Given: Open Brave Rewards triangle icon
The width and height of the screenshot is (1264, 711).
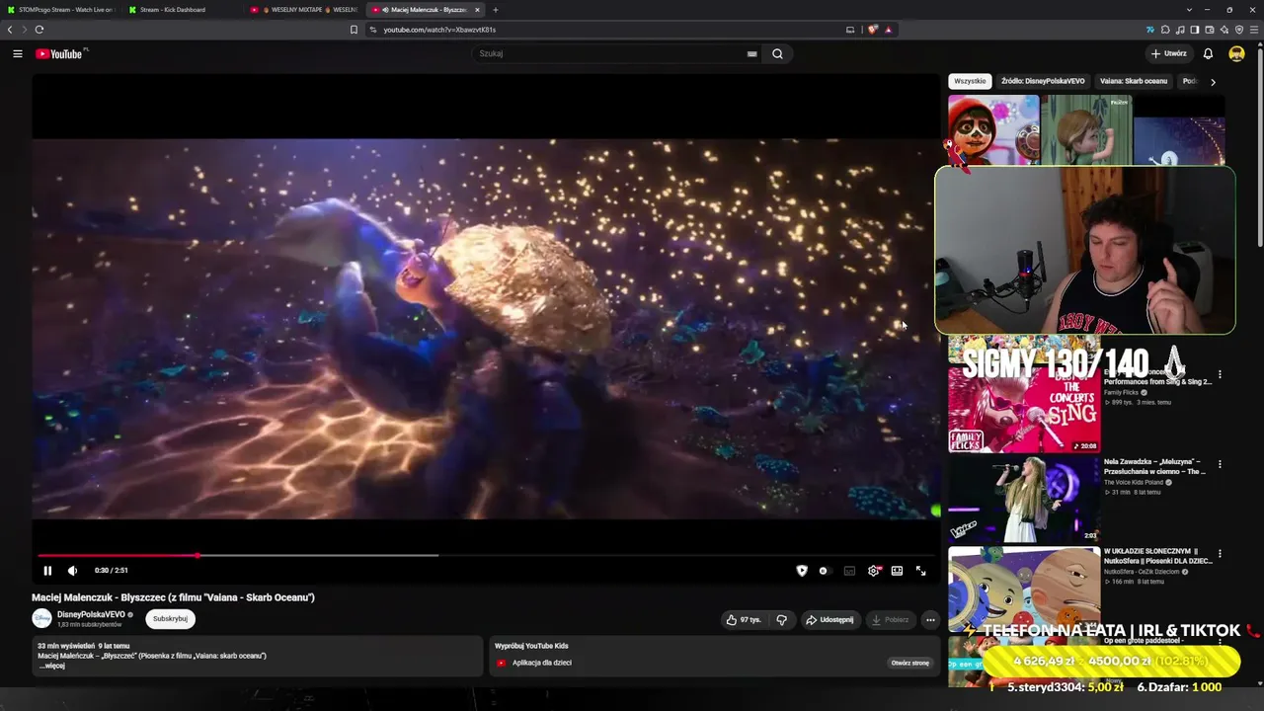Looking at the screenshot, I should tap(888, 30).
